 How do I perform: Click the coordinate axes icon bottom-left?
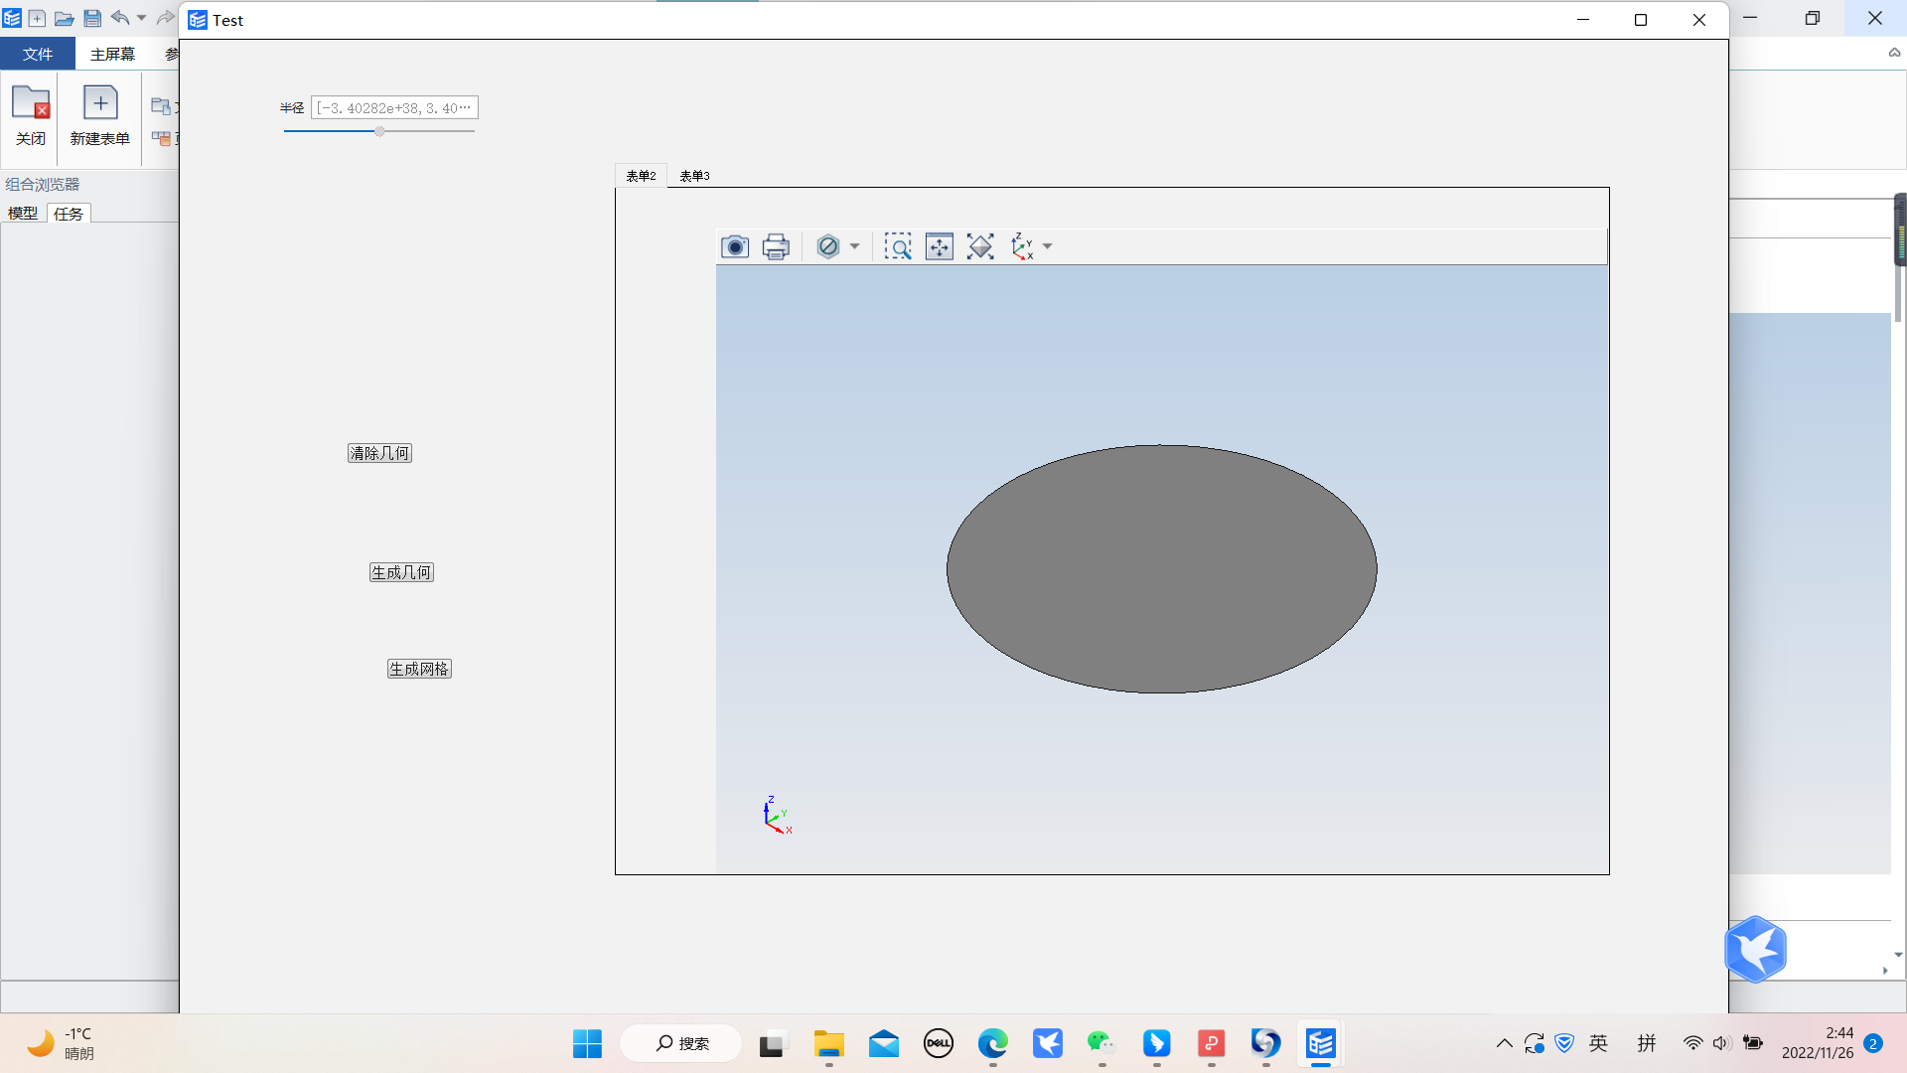point(773,815)
